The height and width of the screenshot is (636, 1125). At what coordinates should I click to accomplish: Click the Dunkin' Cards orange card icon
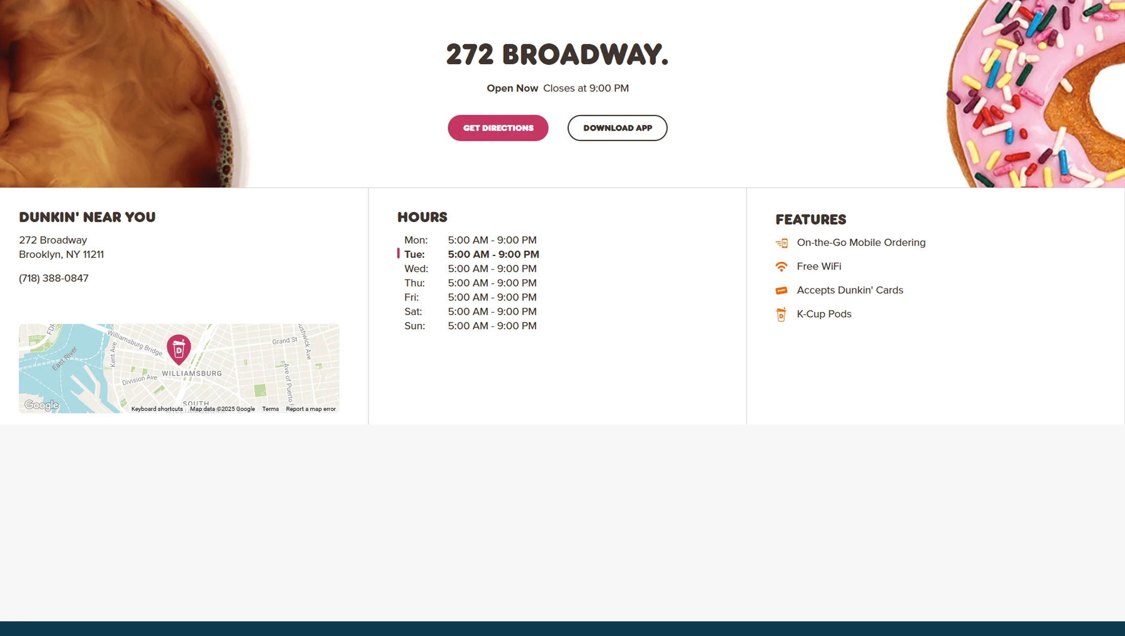click(x=781, y=290)
